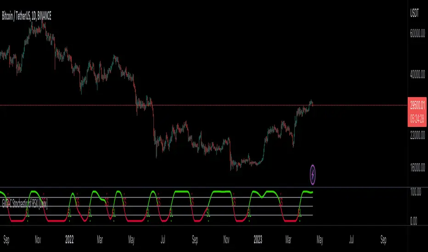Click the 2022 label on time axis
Screen dimensions: 428x252
coord(69,240)
